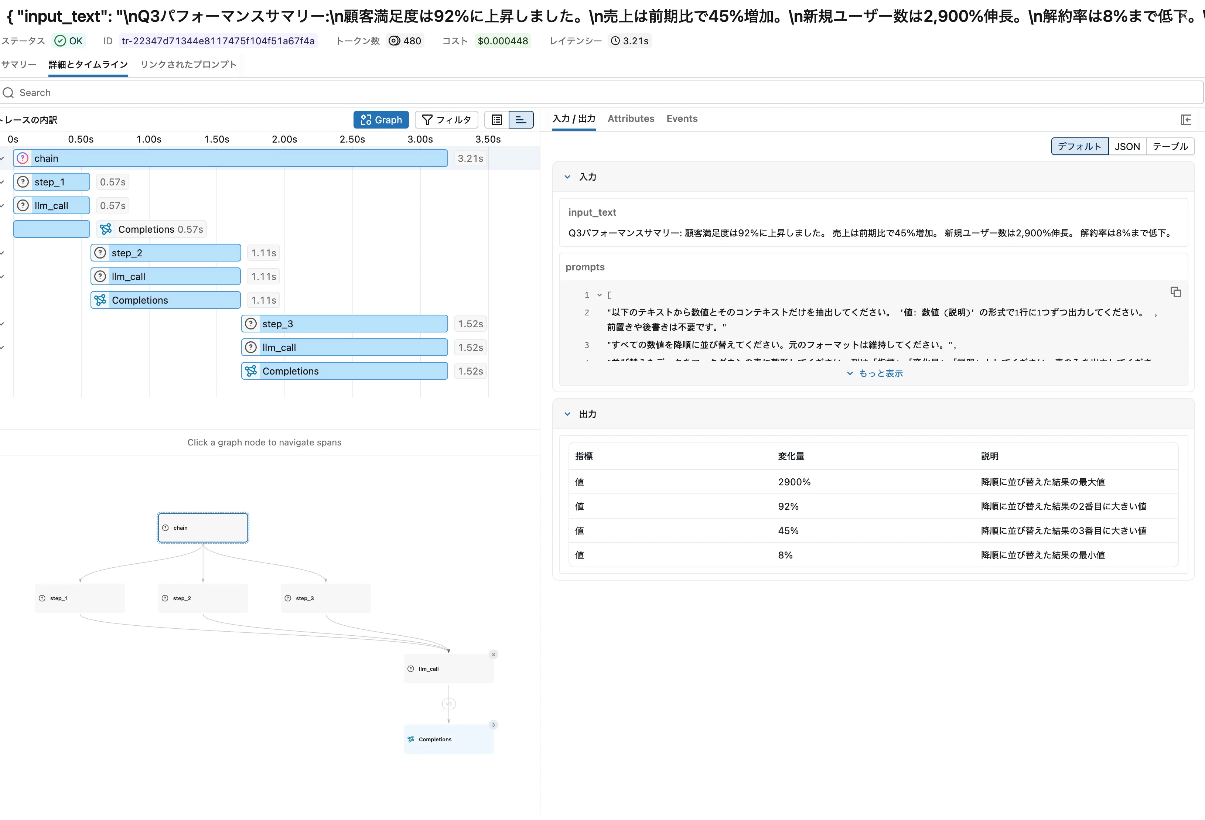Click the cost $0.000448 badge
This screenshot has width=1205, height=820.
[502, 41]
